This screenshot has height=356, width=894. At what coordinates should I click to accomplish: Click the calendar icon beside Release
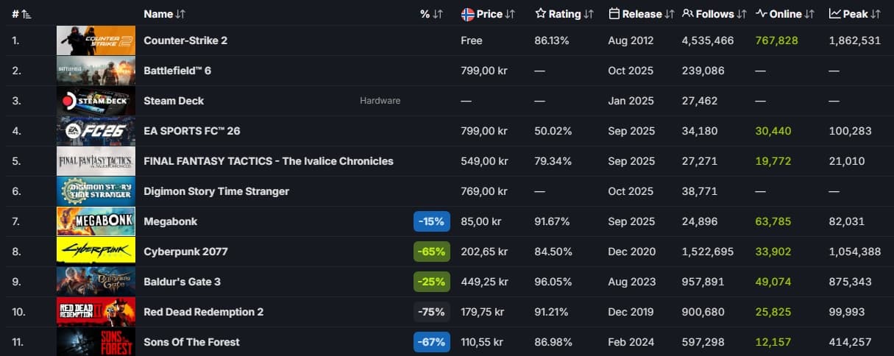coord(614,14)
